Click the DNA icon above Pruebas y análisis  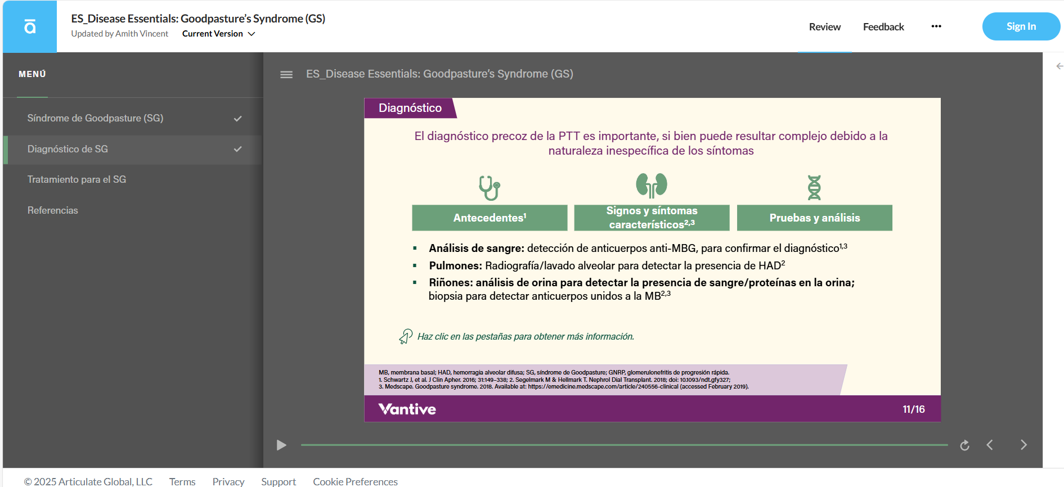[814, 188]
